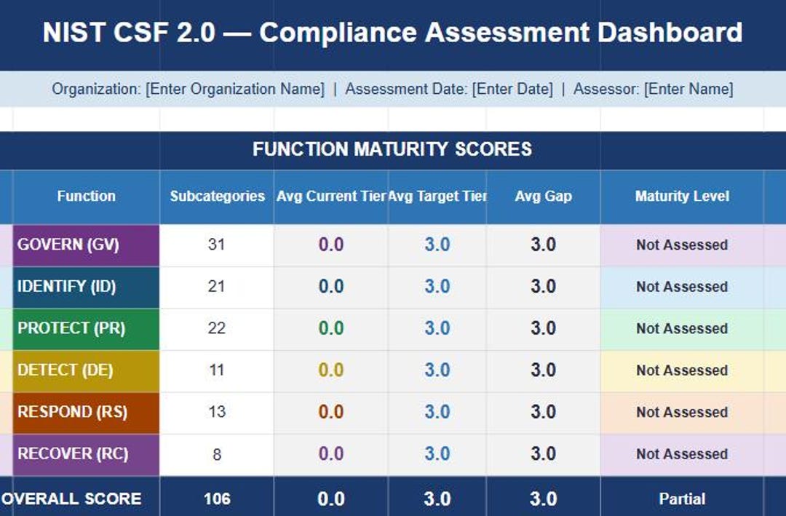Select DETECT avg current tier 0.0
786x516 pixels.
point(331,370)
